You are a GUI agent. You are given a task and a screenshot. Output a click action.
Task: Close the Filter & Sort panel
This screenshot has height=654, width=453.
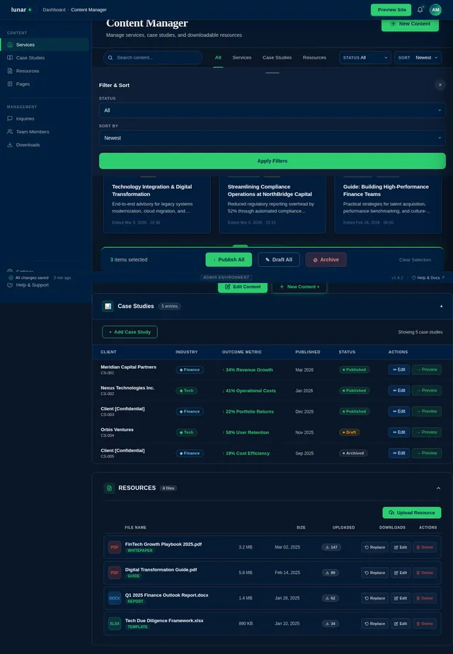[440, 85]
